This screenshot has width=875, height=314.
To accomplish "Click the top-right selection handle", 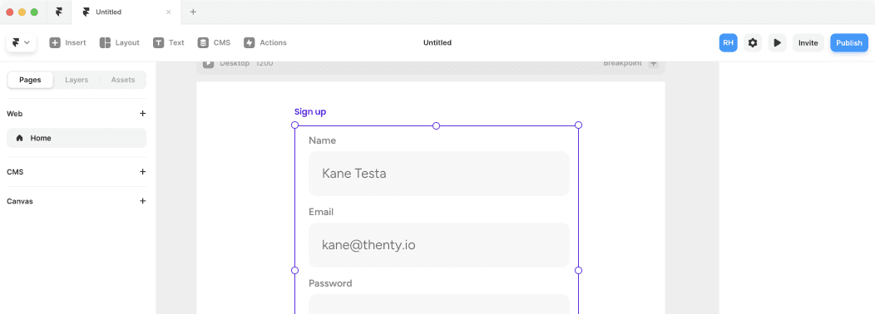I will pos(578,125).
